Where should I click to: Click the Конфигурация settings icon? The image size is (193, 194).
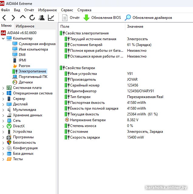[9, 148]
